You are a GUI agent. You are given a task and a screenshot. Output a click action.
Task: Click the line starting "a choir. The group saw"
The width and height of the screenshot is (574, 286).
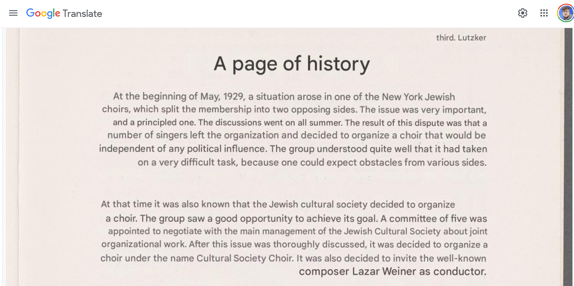[296, 219]
